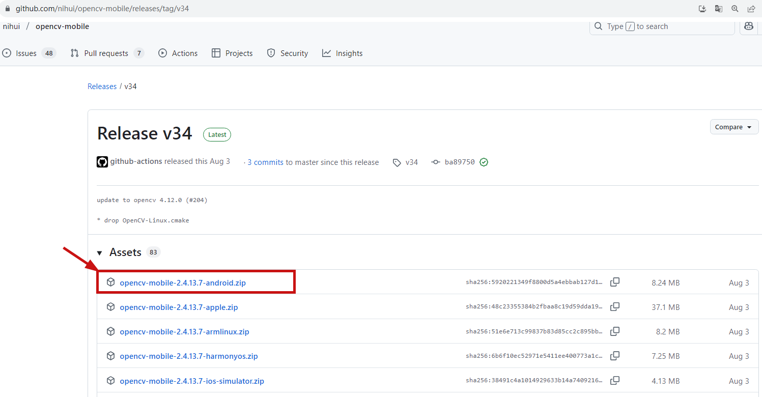Download opencv-mobile-2.4.13.7-android.zip
Image resolution: width=762 pixels, height=397 pixels.
[183, 282]
